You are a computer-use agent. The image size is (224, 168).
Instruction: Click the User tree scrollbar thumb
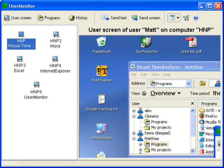192,125
